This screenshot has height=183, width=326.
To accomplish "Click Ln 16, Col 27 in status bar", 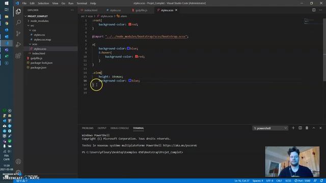I will [242, 181].
